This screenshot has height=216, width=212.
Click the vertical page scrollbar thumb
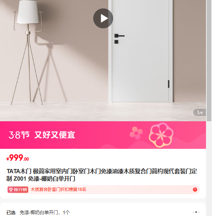[209, 60]
